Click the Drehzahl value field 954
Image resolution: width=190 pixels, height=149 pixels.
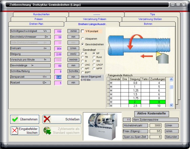tap(58, 49)
